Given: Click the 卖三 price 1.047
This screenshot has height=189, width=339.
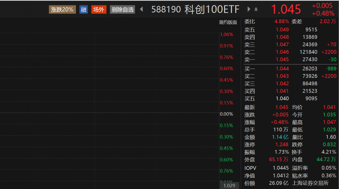Looking at the screenshot, I should (x=282, y=45).
